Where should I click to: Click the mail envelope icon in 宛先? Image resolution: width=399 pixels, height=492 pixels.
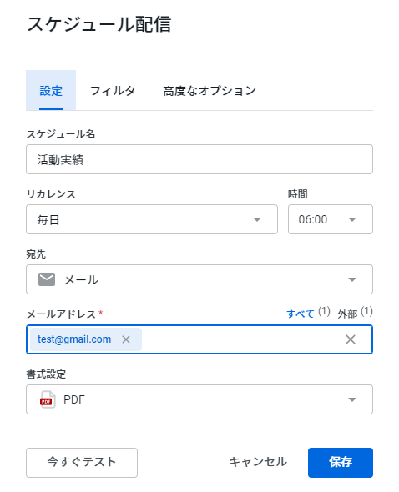[x=47, y=279]
